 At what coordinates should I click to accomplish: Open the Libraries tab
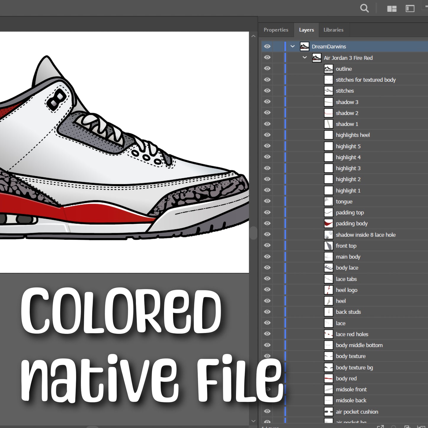click(334, 30)
